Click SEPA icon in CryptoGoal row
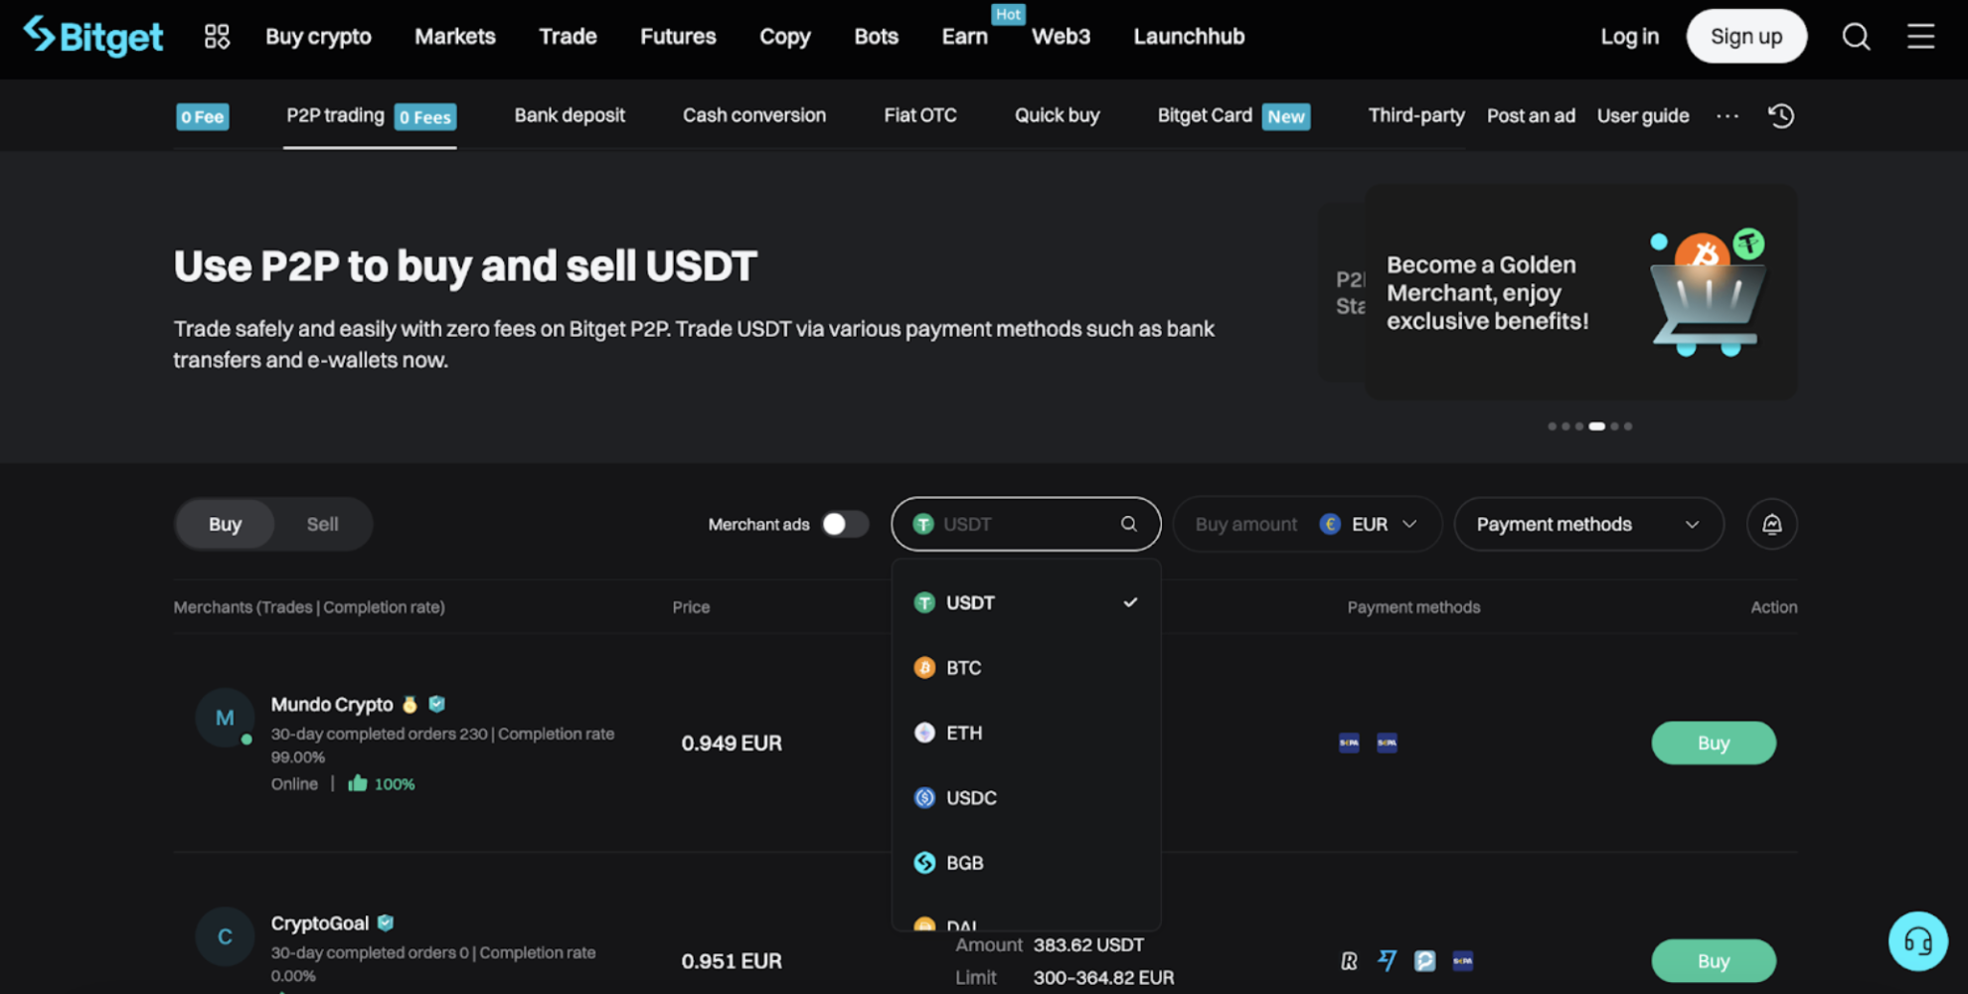1968x994 pixels. [1462, 960]
